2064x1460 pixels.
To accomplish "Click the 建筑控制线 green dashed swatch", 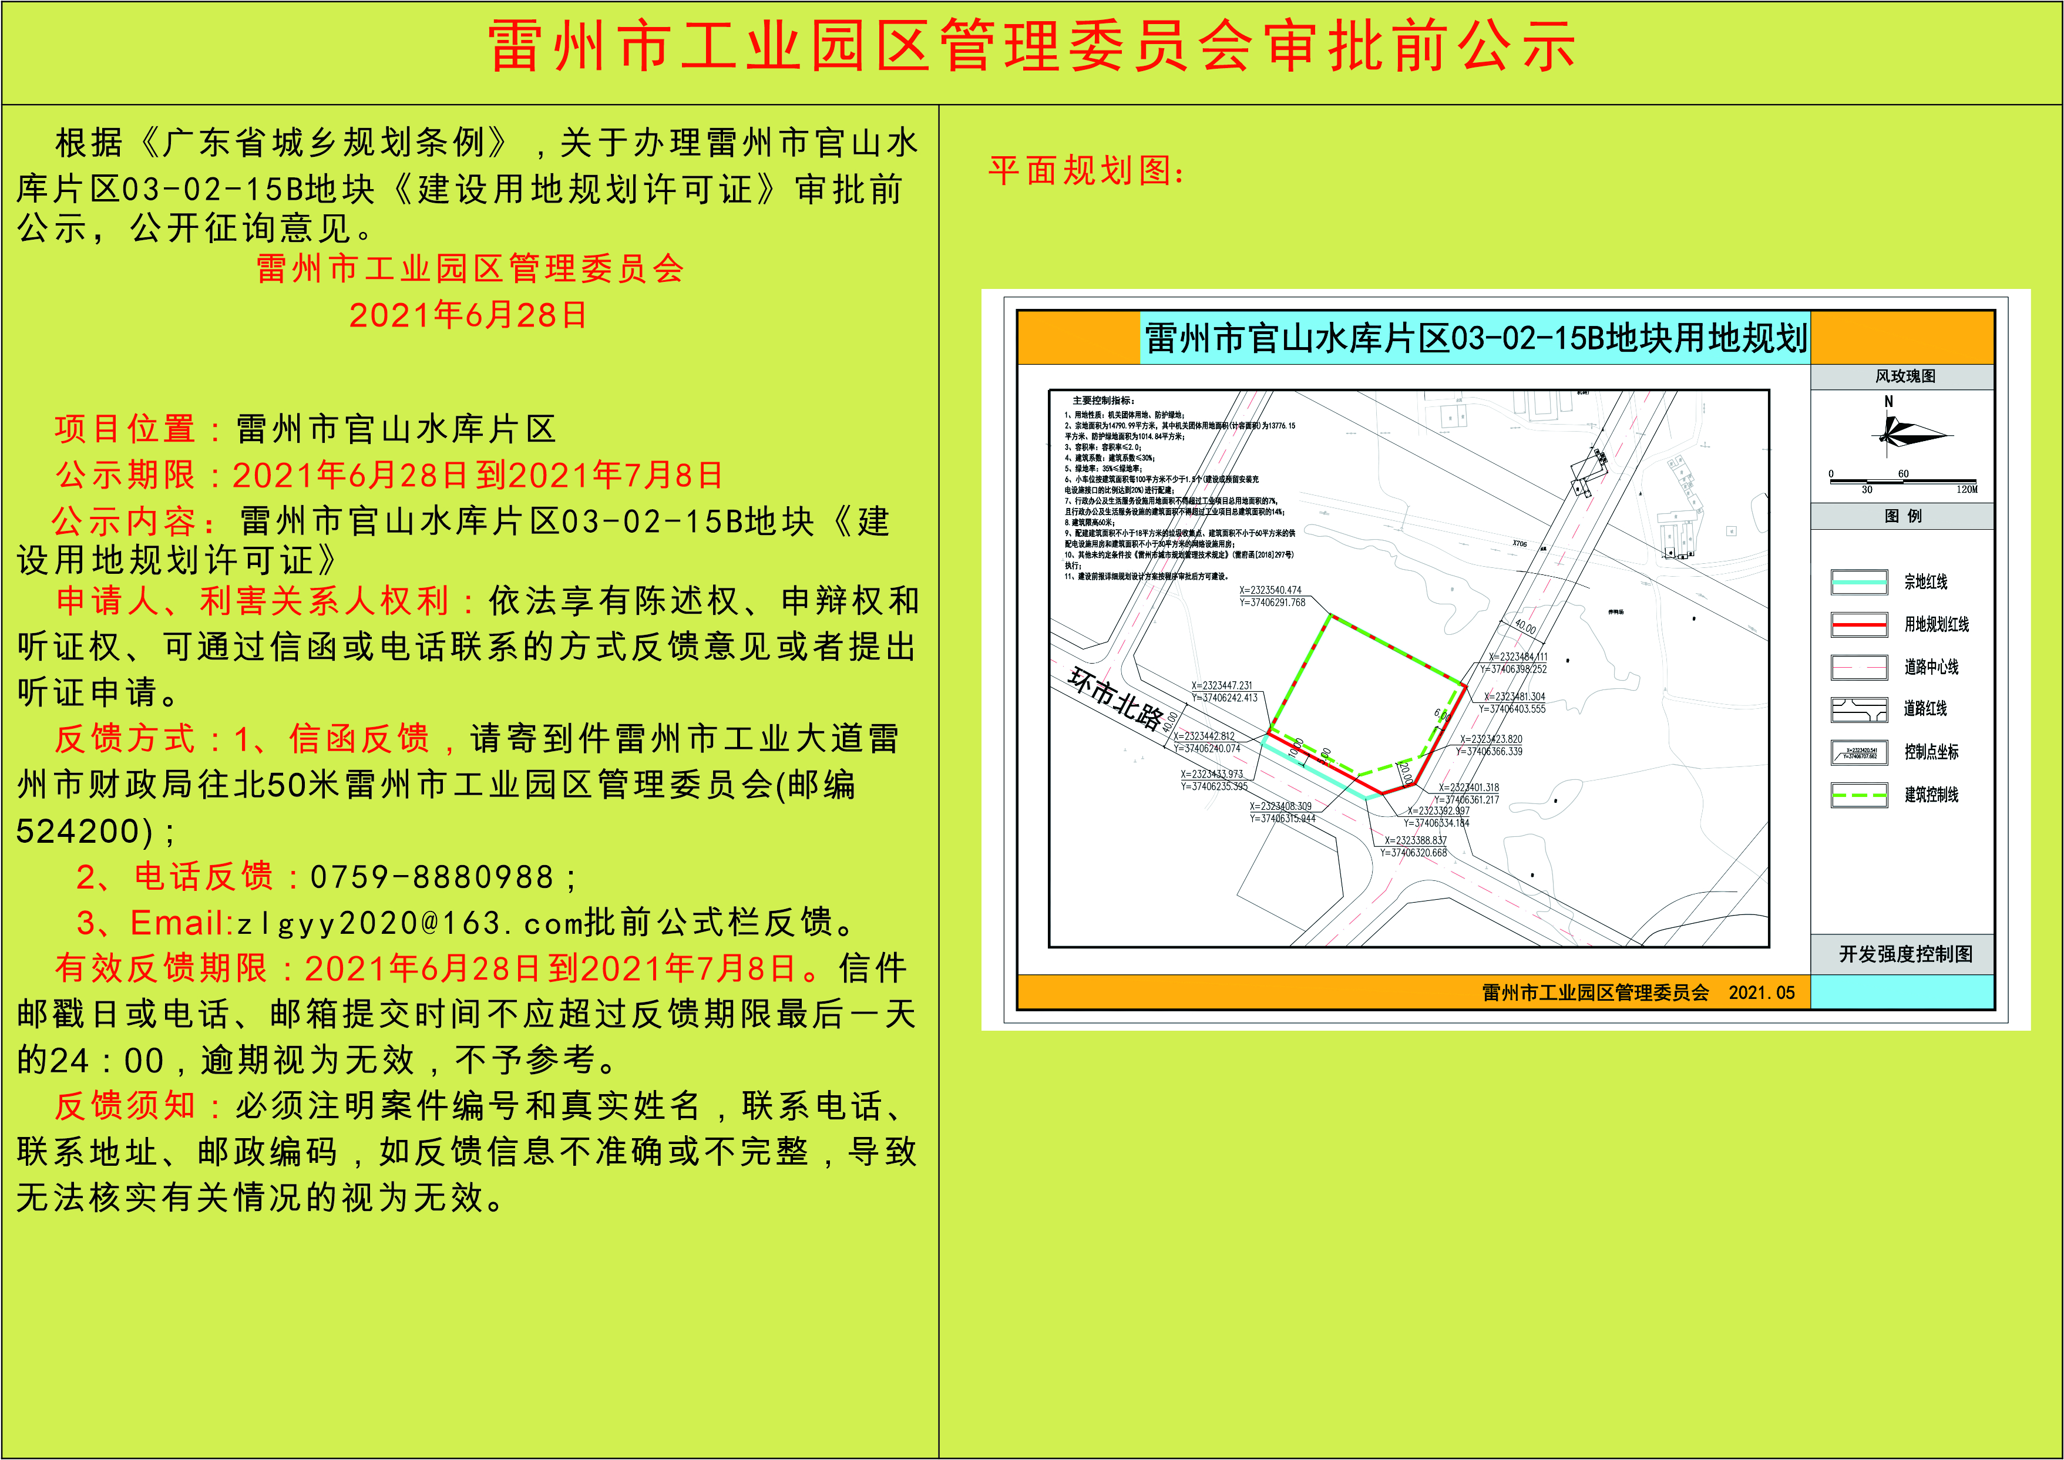I will point(1859,795).
